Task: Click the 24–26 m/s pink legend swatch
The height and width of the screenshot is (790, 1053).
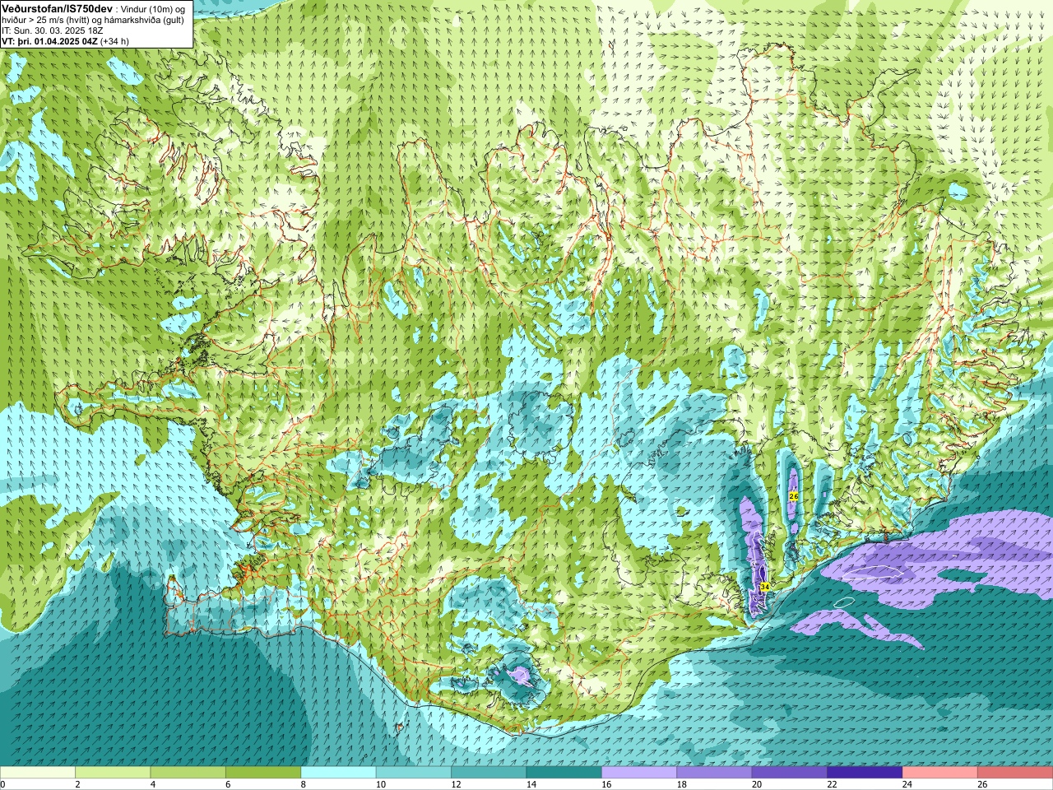Action: [940, 773]
